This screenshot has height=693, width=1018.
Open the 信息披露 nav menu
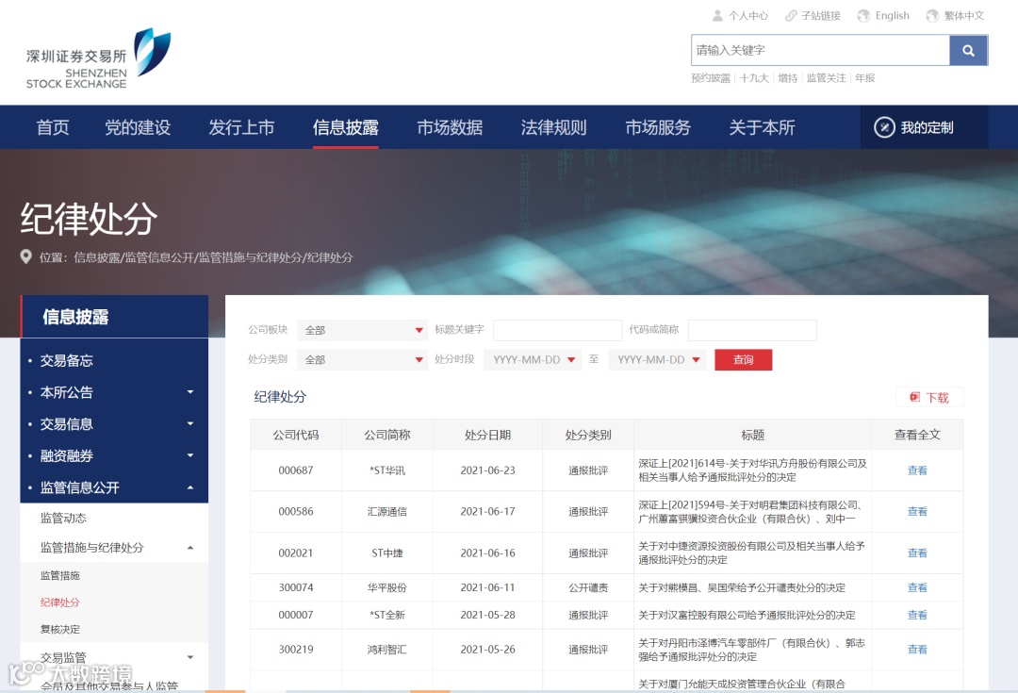[x=345, y=127]
